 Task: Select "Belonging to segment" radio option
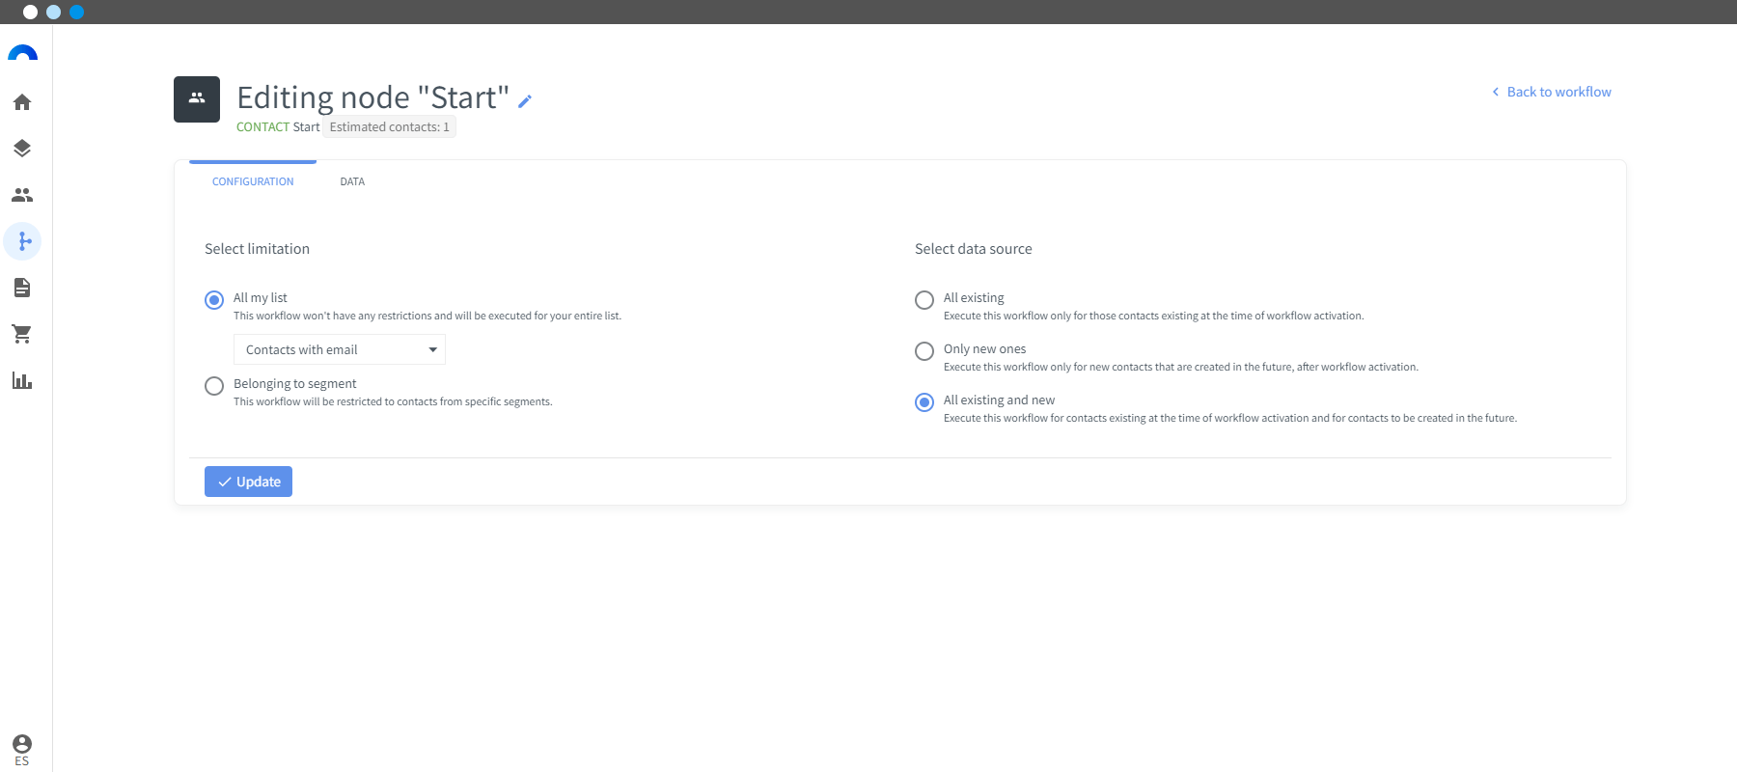pos(214,386)
